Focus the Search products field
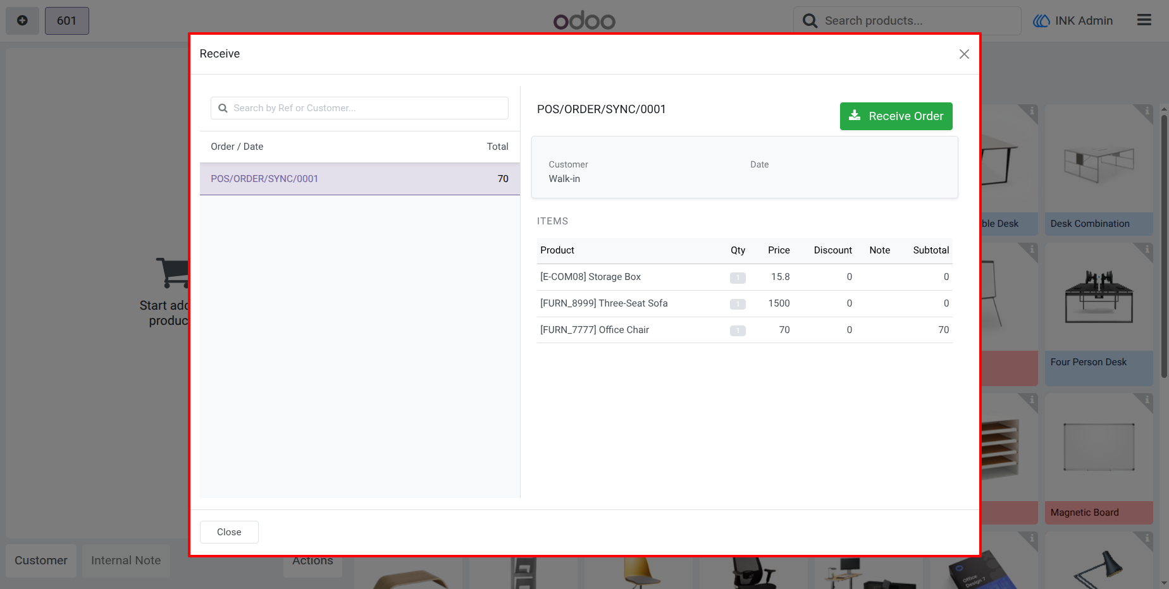Viewport: 1169px width, 589px height. click(x=907, y=21)
